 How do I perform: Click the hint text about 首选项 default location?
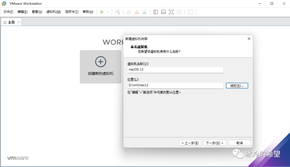coord(154,93)
